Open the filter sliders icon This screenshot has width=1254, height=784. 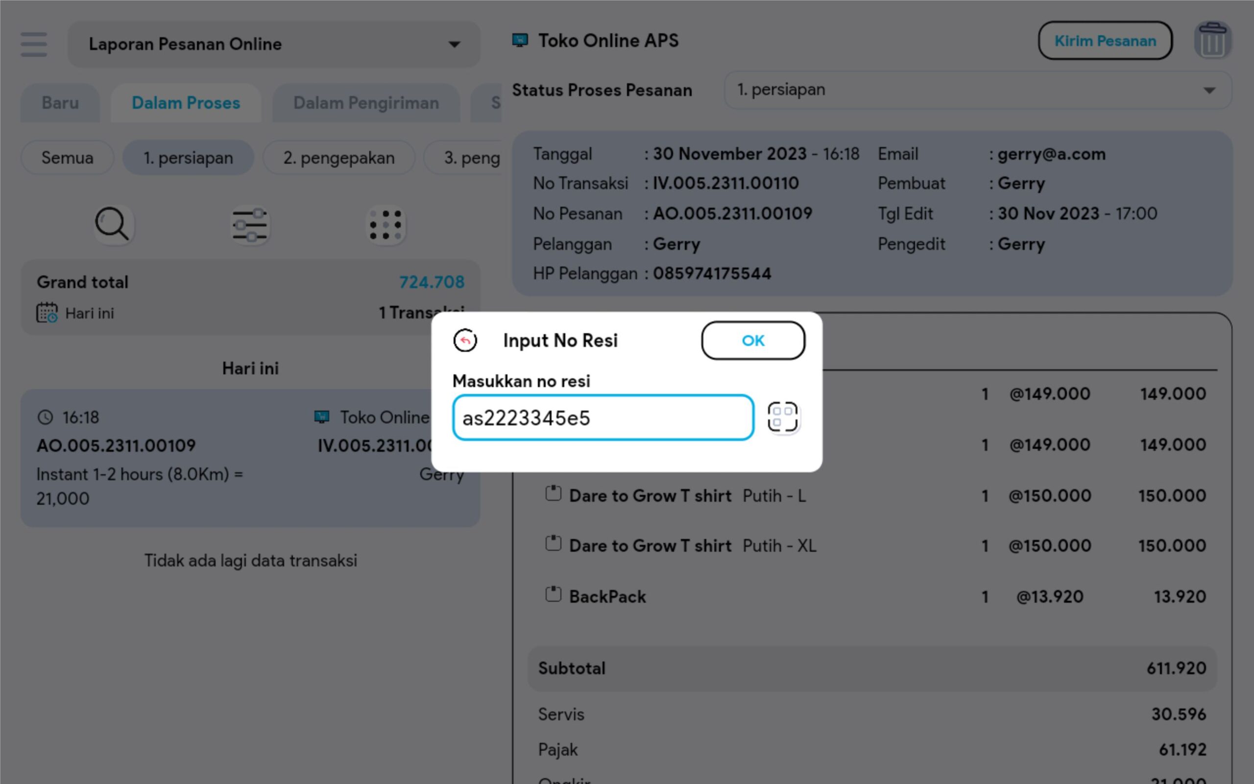(250, 225)
